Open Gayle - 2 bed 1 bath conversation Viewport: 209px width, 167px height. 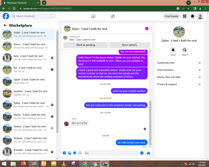pyautogui.click(x=28, y=81)
